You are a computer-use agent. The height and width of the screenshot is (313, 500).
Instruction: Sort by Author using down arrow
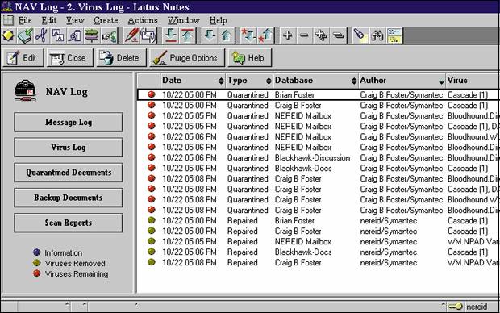click(x=441, y=82)
